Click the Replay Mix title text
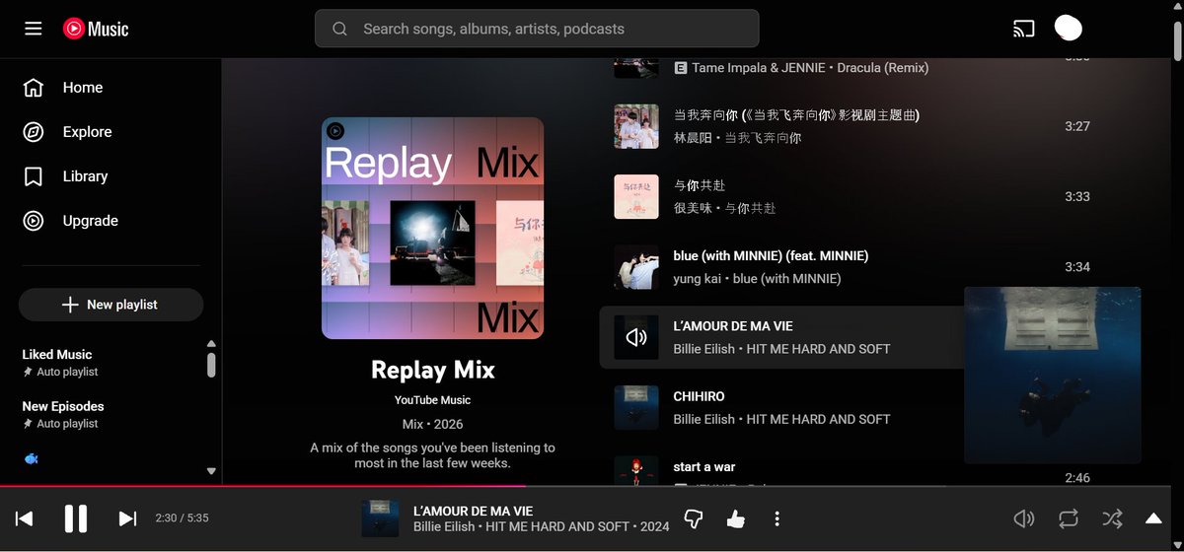The image size is (1184, 552). coord(432,370)
